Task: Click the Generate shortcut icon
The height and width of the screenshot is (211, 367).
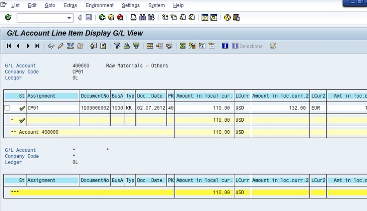Action: coord(214,18)
